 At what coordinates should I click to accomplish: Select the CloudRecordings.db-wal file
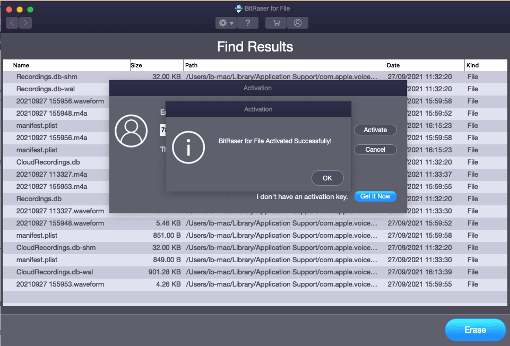[55, 272]
